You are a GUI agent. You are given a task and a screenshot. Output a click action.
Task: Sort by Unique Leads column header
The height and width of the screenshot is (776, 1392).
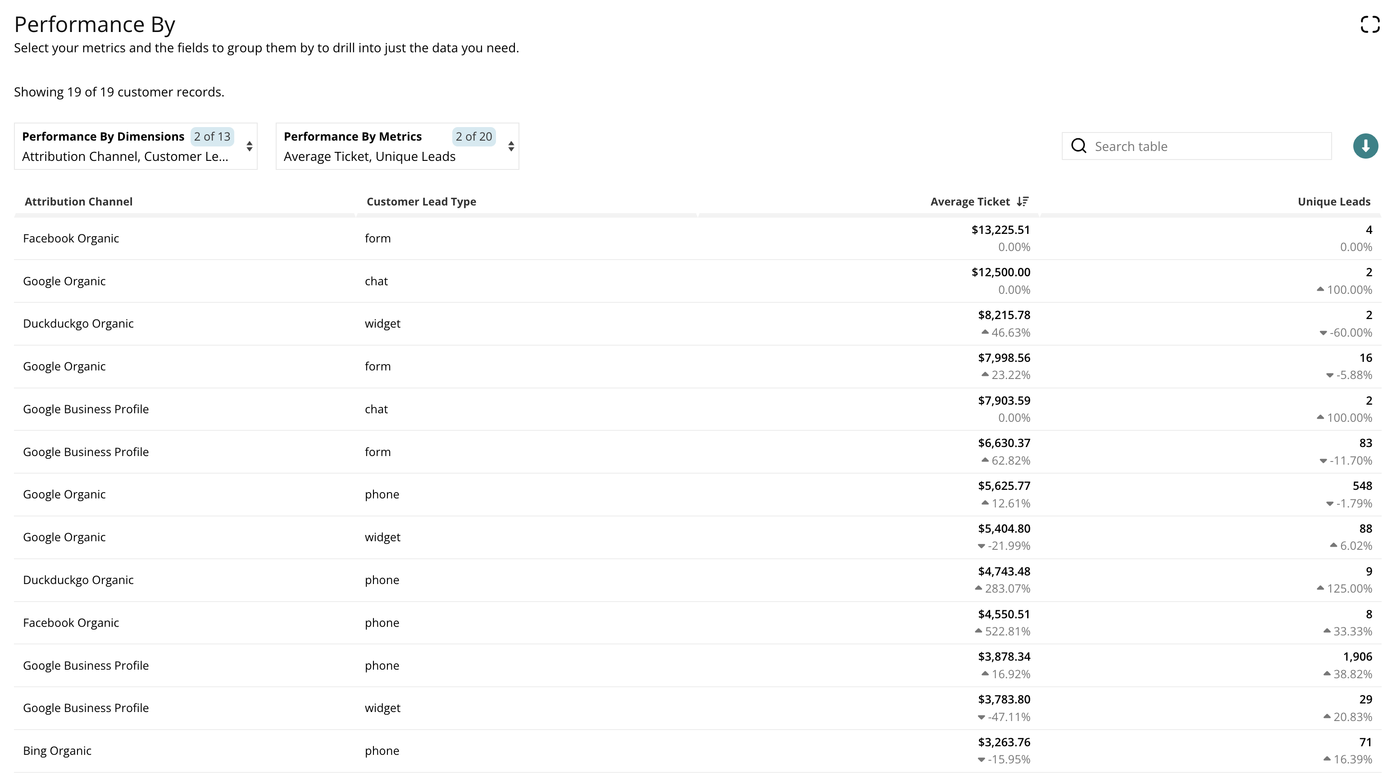pyautogui.click(x=1333, y=201)
